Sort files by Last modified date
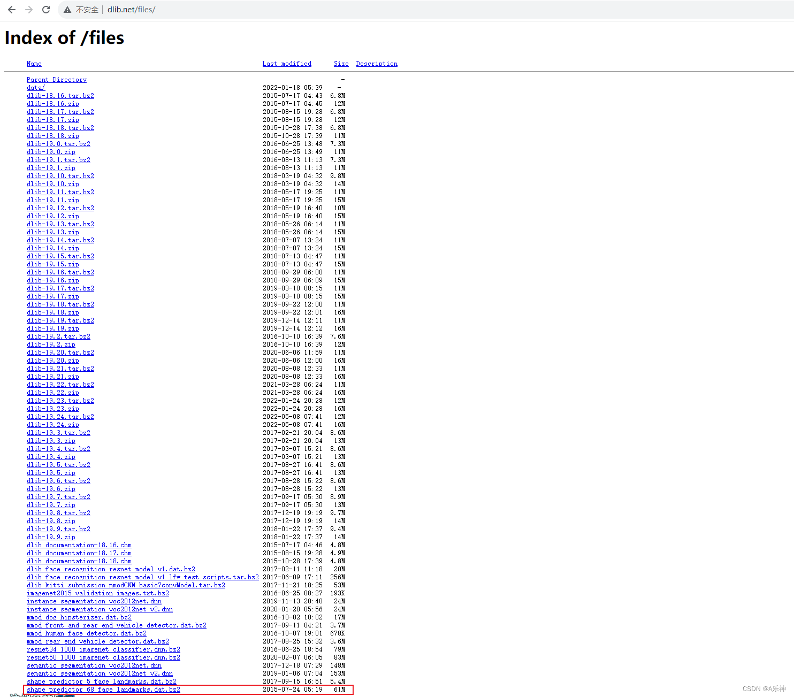This screenshot has height=697, width=794. (287, 63)
